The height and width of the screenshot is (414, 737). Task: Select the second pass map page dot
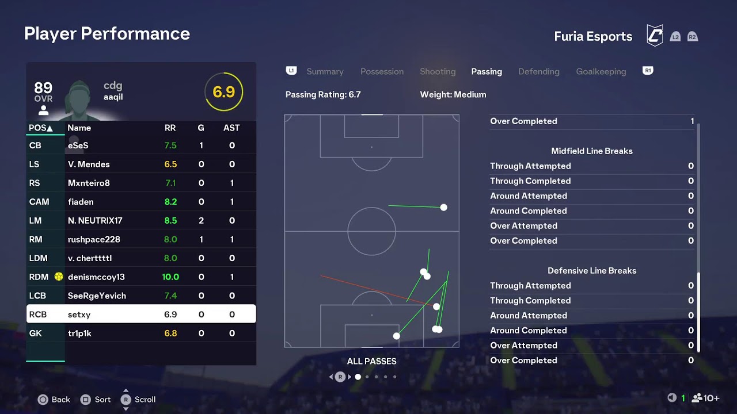coord(367,377)
